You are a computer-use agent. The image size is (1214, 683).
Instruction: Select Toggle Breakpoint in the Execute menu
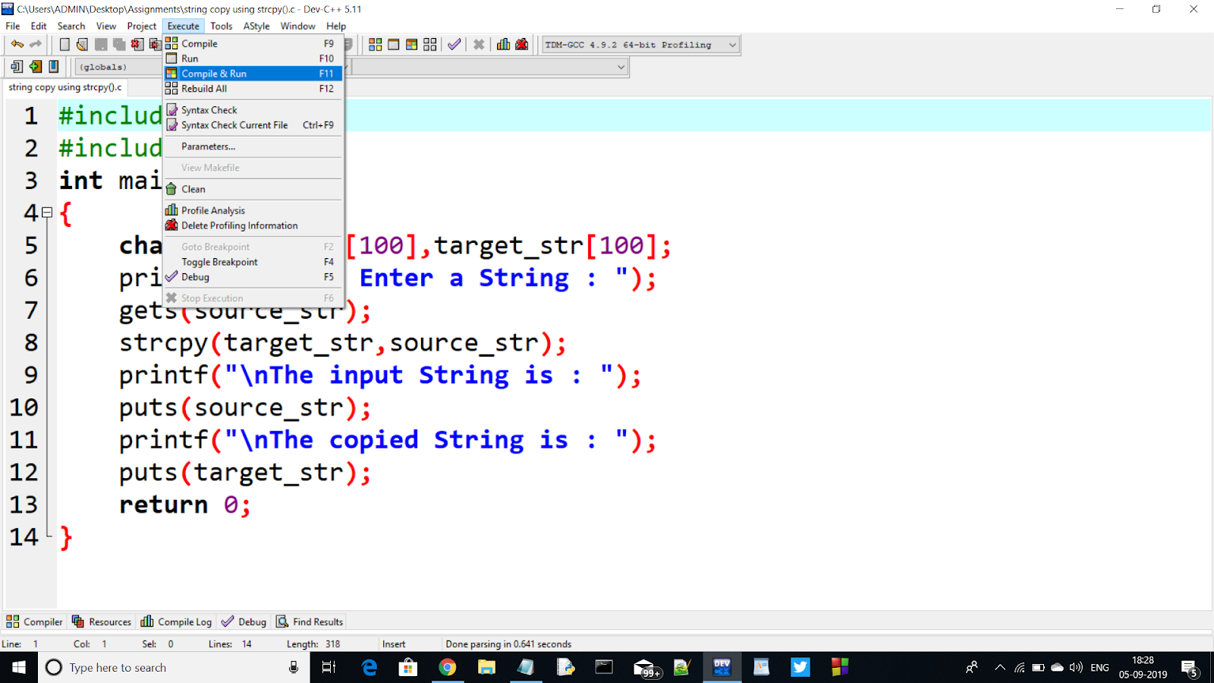219,261
